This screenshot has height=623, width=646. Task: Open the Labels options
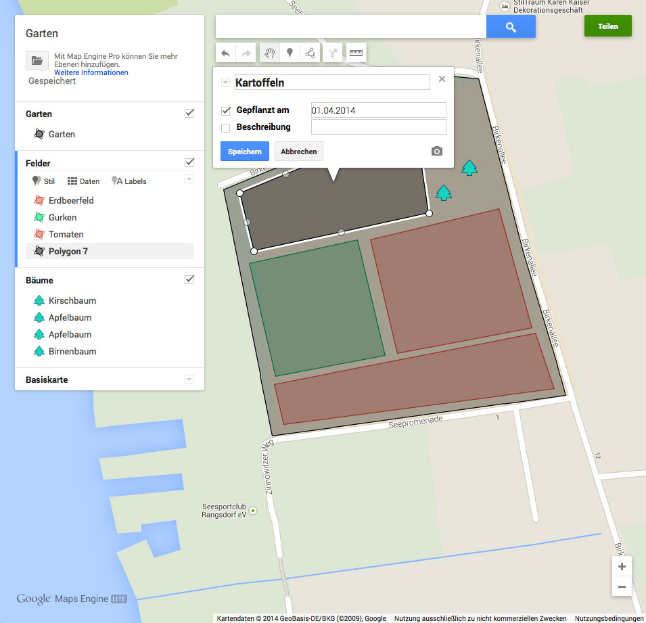[129, 181]
